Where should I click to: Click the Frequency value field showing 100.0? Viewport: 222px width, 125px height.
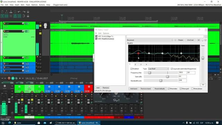coord(182,73)
